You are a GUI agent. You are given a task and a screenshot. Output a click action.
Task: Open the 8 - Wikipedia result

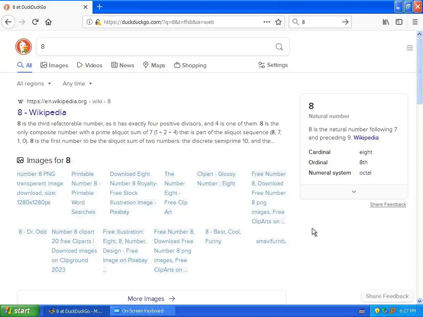[x=42, y=112]
